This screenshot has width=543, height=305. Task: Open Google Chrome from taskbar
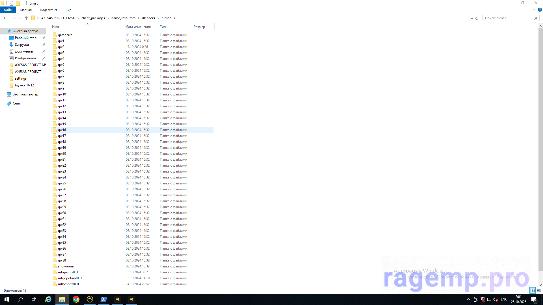point(76,299)
